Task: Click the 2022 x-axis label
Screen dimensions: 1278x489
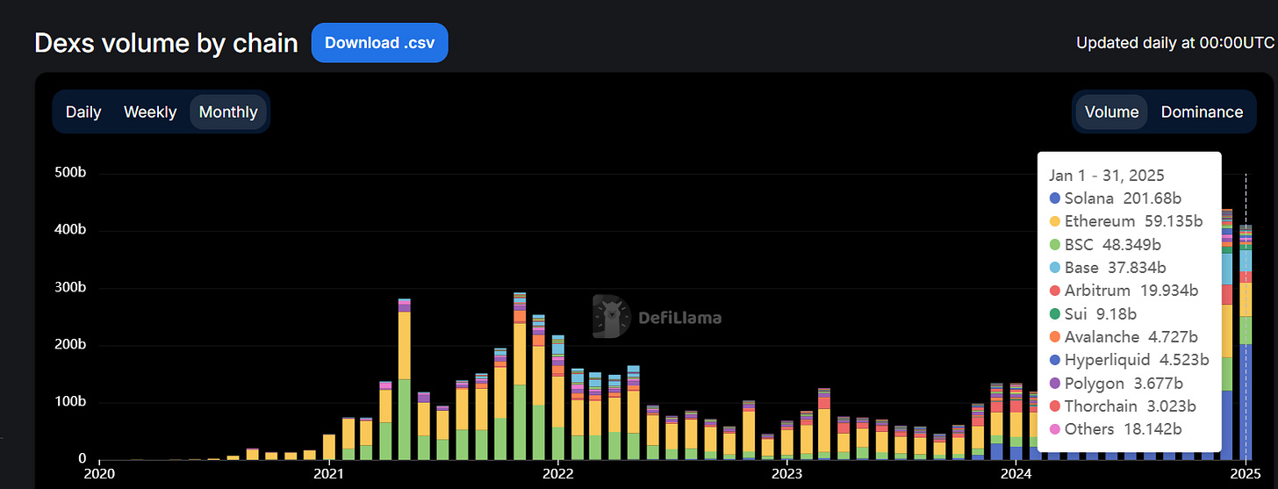Action: 558,475
